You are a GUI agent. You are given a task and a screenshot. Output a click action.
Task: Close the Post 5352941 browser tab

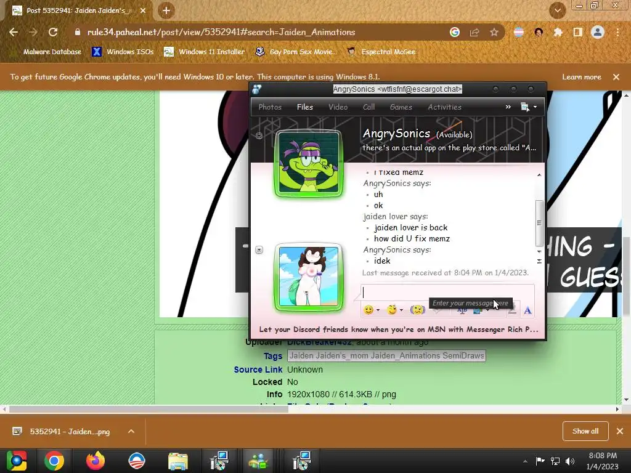click(143, 10)
